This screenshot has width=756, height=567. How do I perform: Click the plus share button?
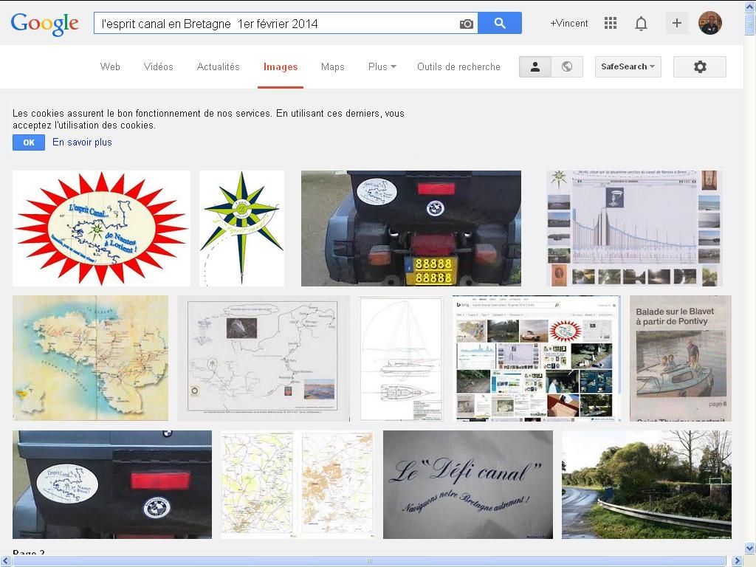(x=676, y=23)
